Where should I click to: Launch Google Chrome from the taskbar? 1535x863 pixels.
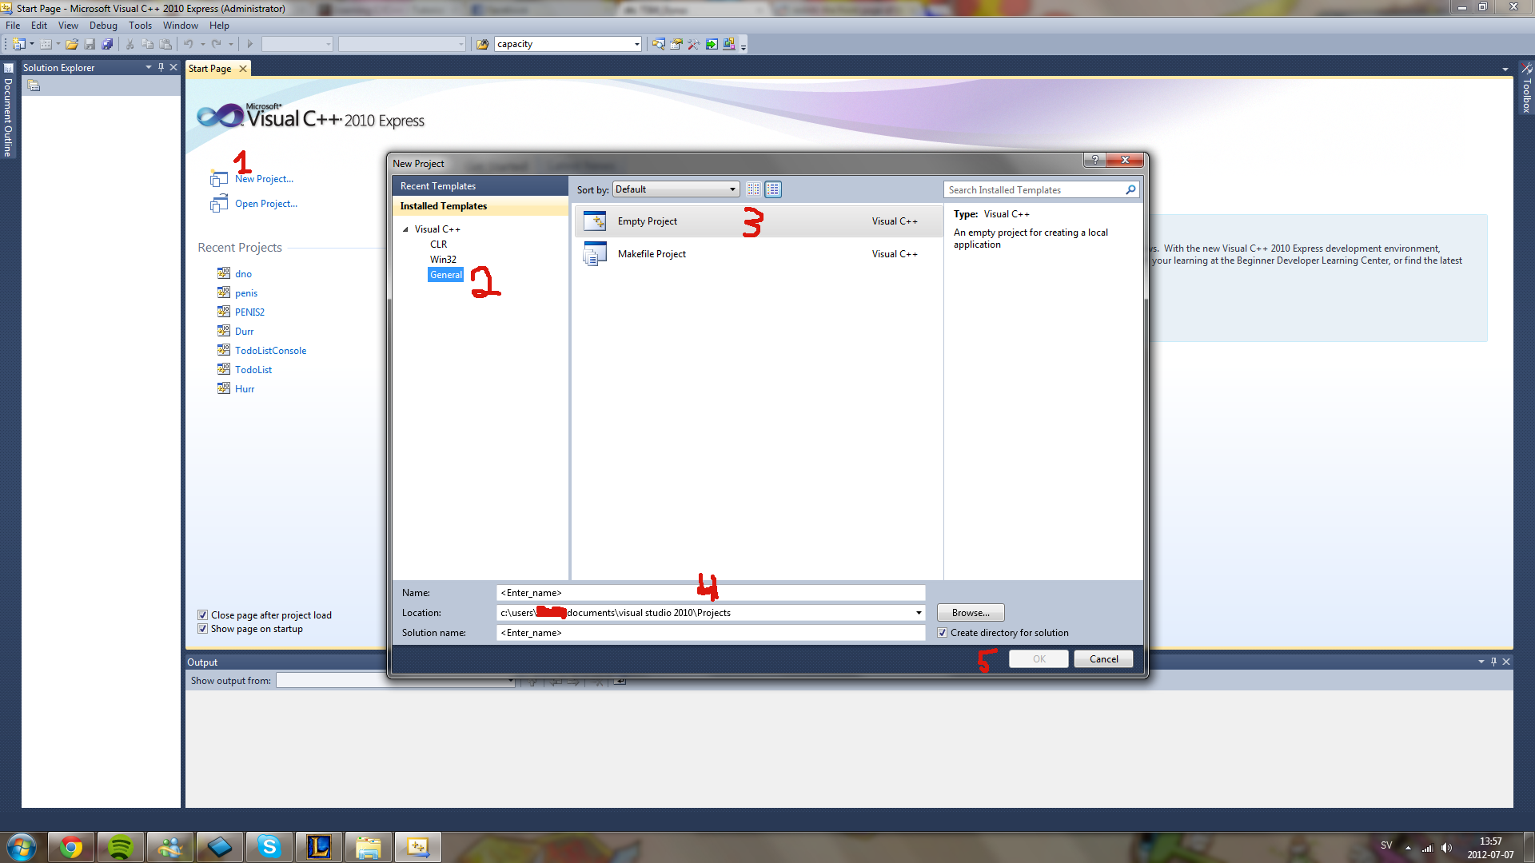tap(71, 847)
